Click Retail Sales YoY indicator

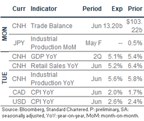pos(54,66)
